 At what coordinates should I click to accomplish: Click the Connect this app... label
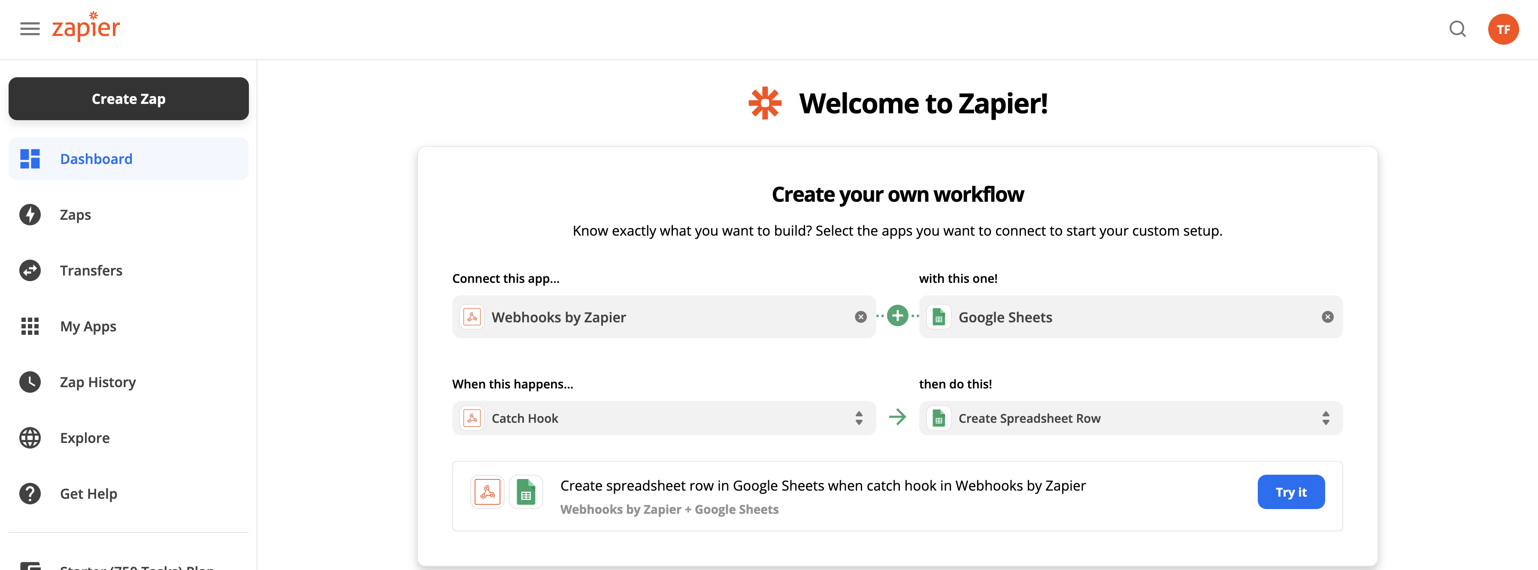pyautogui.click(x=506, y=279)
